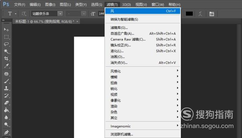Open the 类型(Y) menu
This screenshot has height=138, width=242.
81,5
